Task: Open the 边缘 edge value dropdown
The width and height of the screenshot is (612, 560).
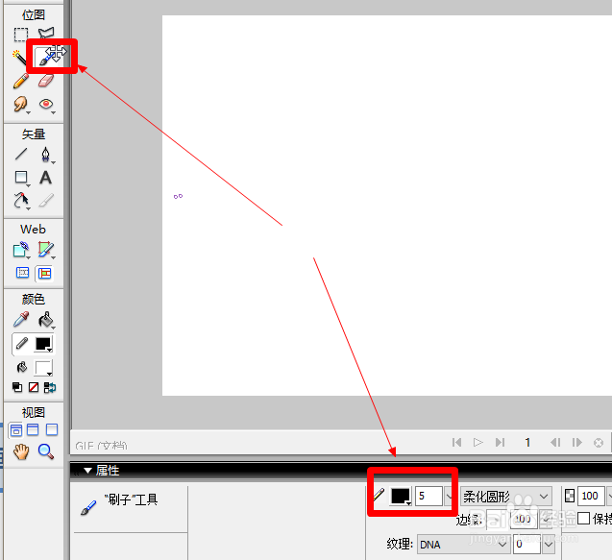Action: pyautogui.click(x=546, y=520)
